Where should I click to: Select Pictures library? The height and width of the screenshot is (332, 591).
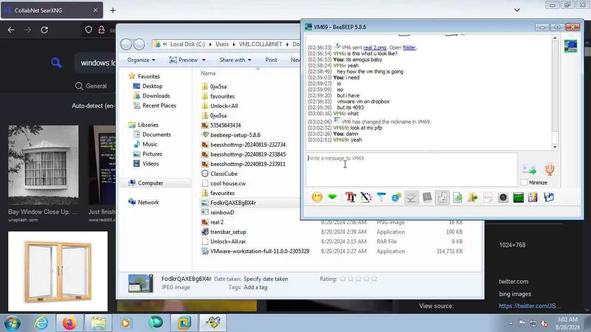pos(152,154)
